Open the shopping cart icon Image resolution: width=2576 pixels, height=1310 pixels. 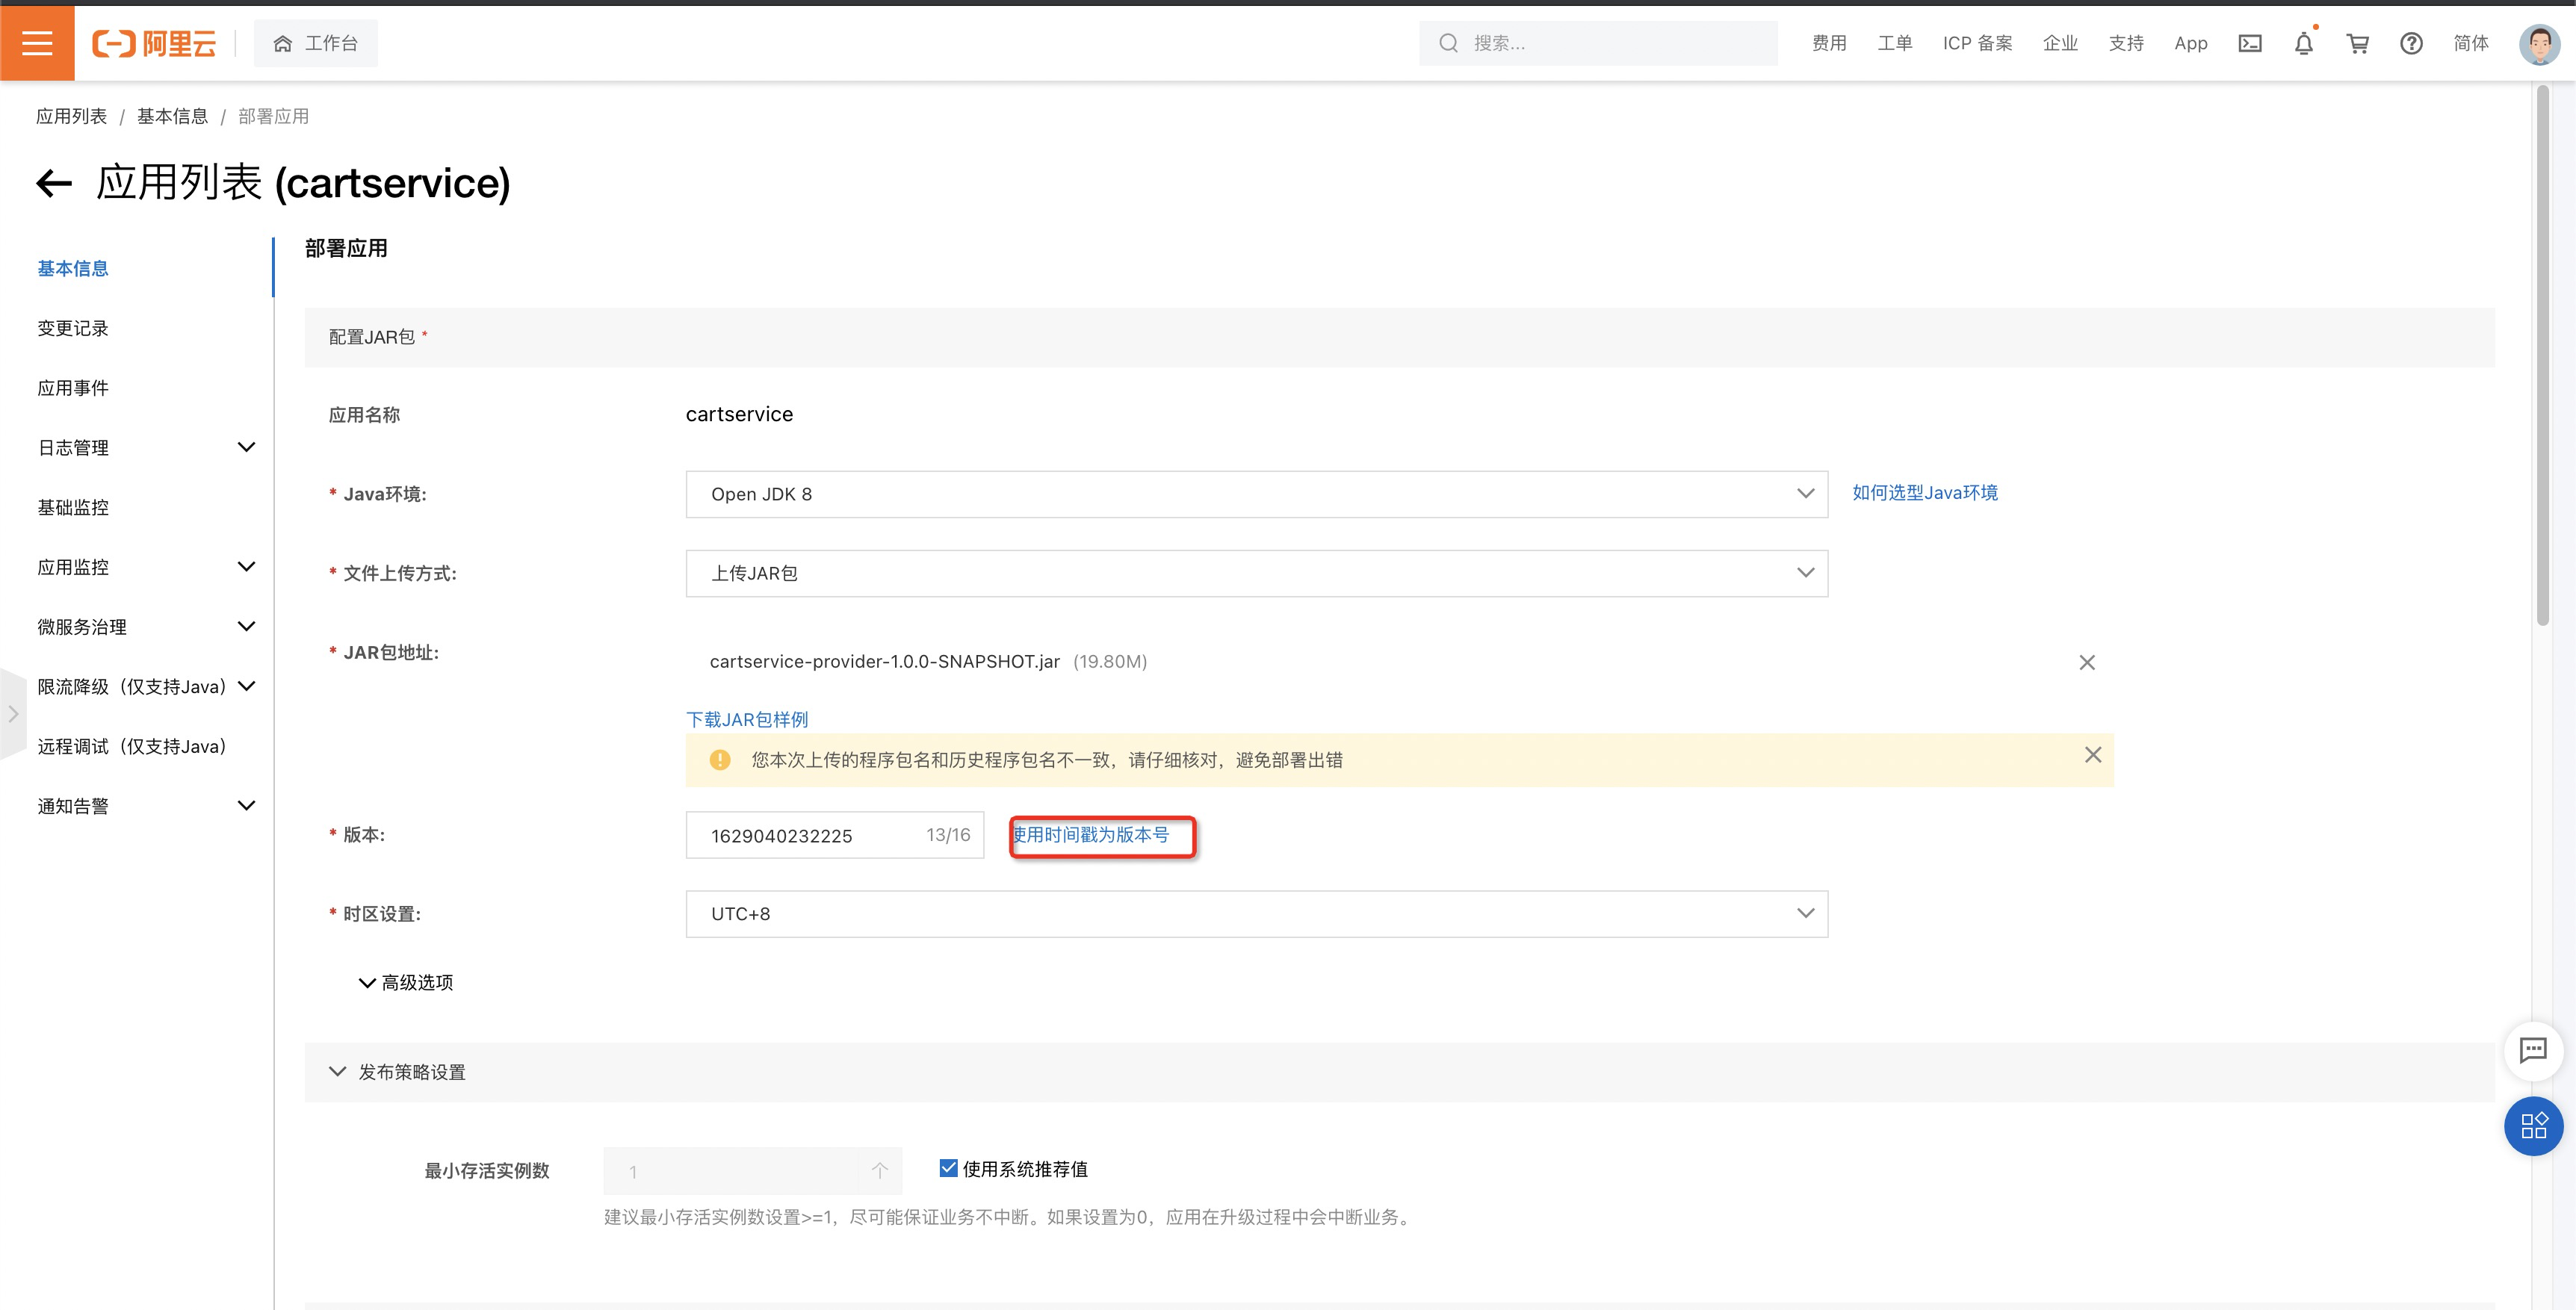[x=2358, y=43]
